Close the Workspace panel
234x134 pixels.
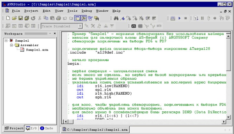[x=55, y=34]
